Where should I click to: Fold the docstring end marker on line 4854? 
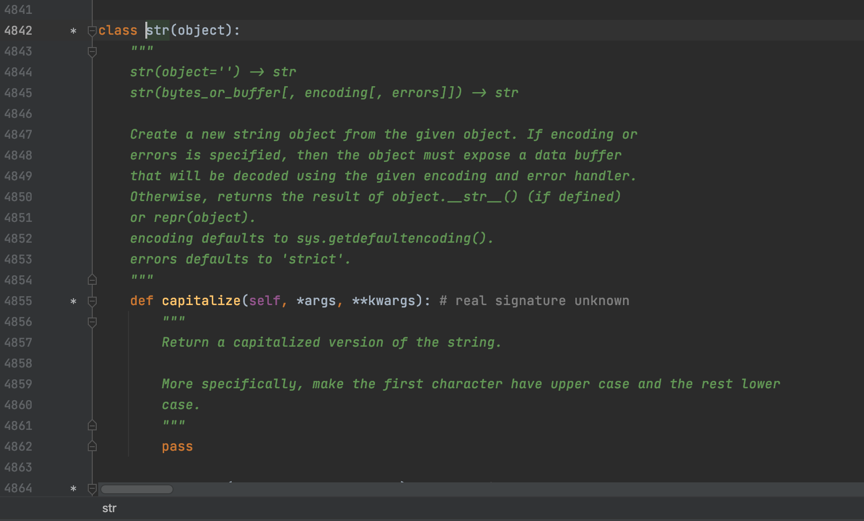coord(92,280)
